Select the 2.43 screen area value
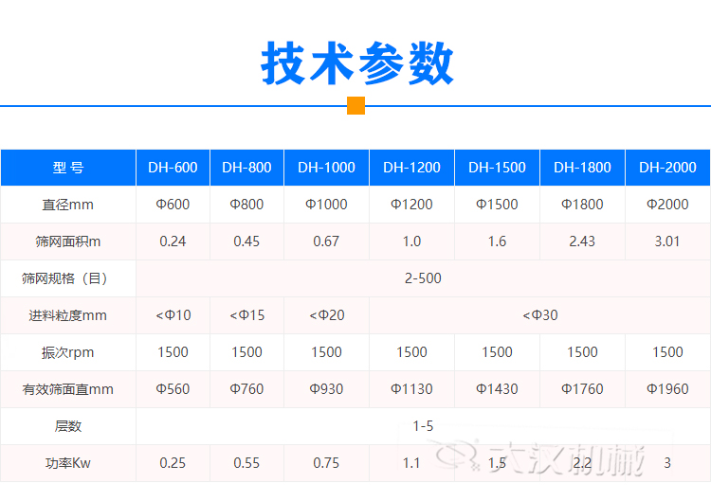 582,242
